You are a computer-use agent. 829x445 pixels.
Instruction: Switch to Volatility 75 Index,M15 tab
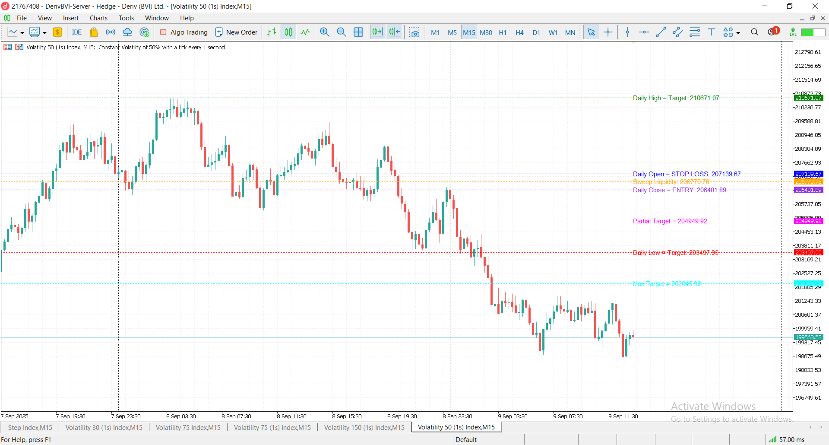188,428
